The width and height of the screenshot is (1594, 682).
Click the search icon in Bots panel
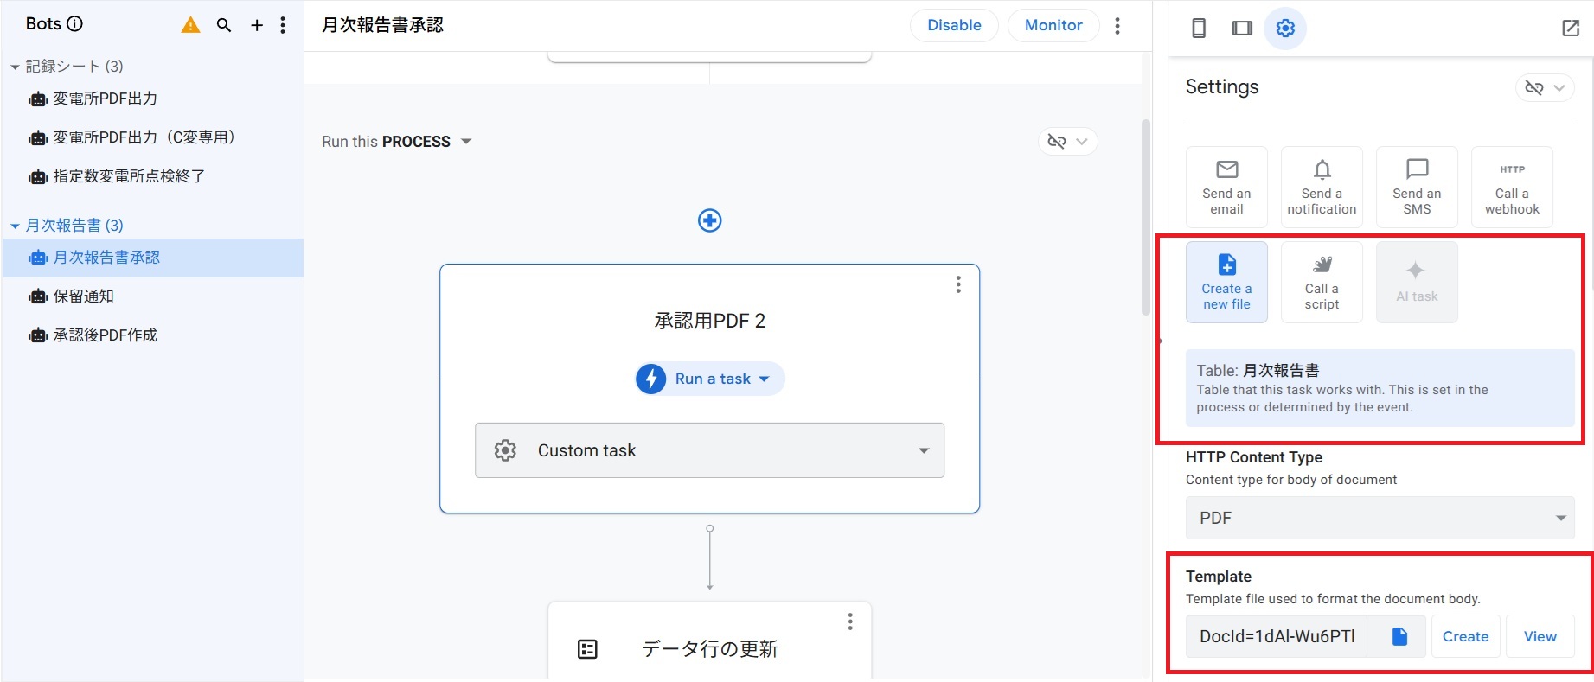click(x=224, y=25)
